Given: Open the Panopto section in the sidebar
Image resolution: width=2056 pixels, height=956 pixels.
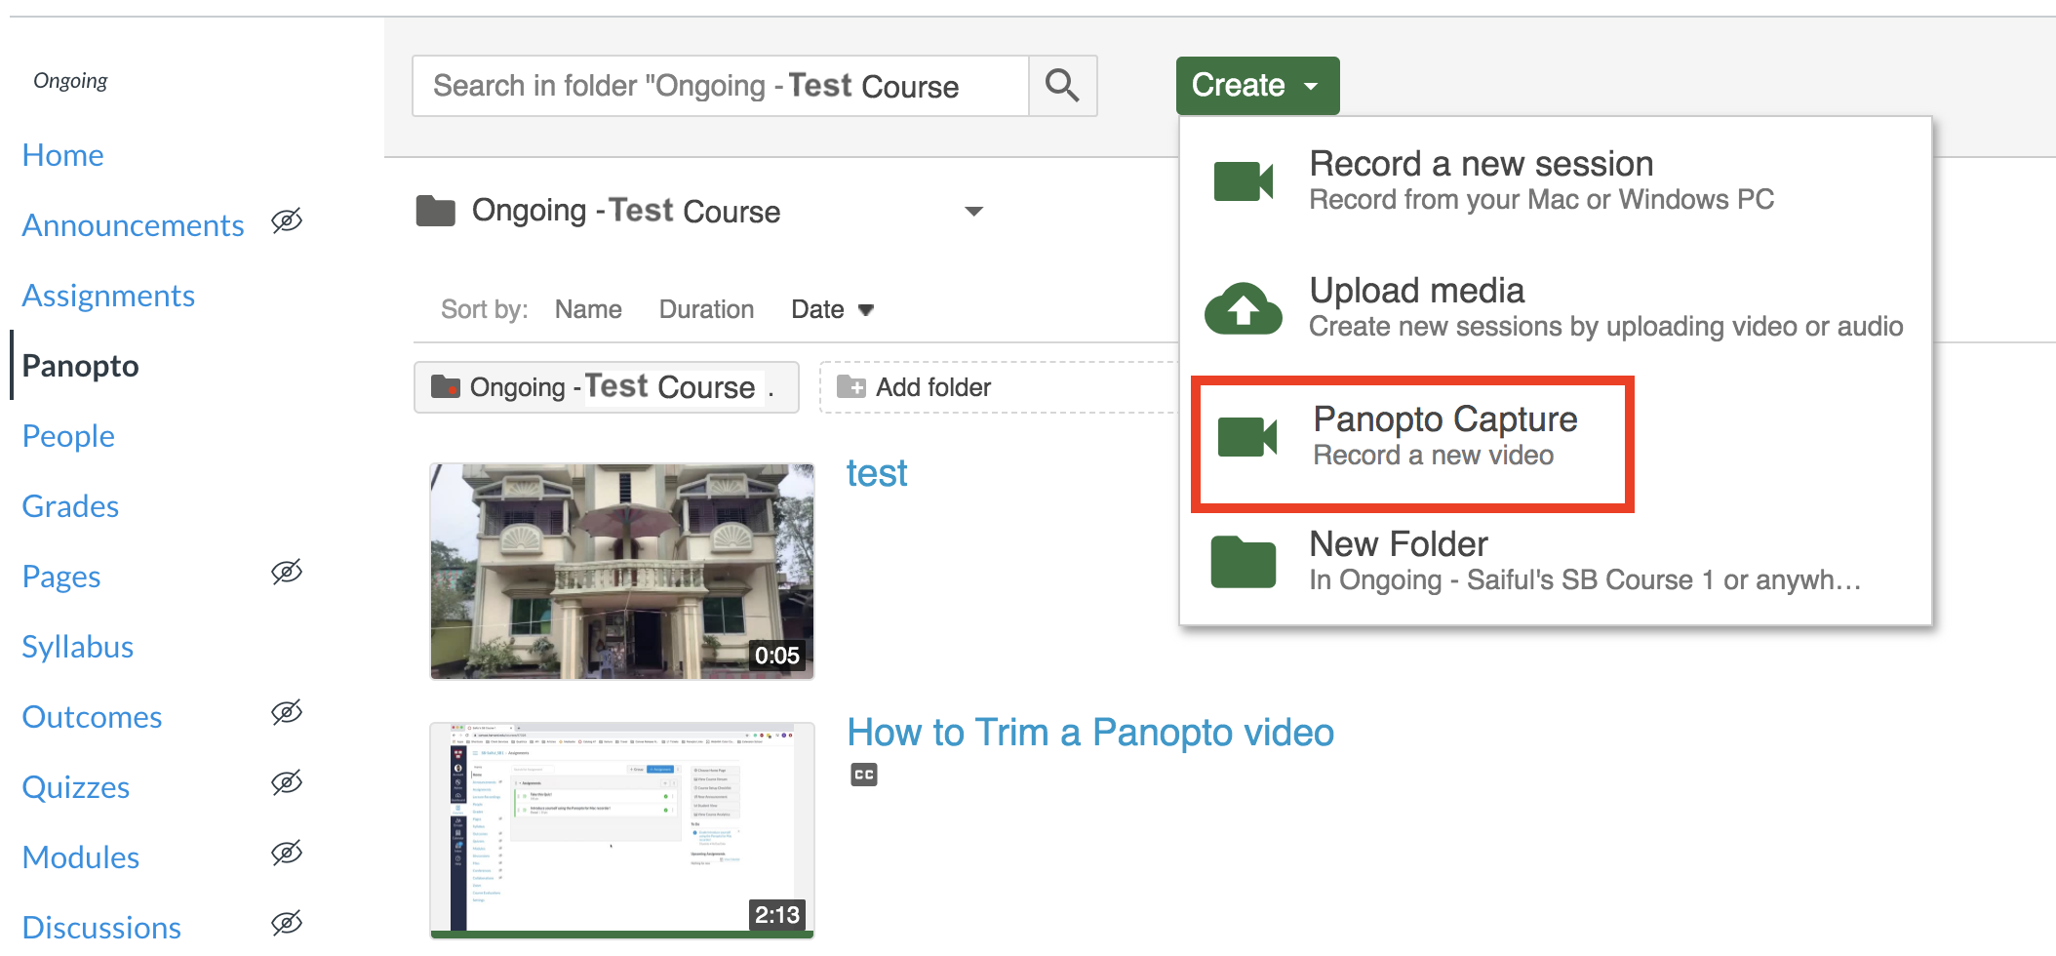Looking at the screenshot, I should click(79, 365).
